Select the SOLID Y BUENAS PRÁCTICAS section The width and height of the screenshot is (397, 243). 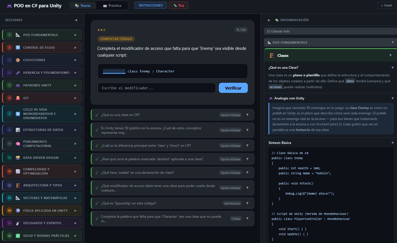coord(42,236)
